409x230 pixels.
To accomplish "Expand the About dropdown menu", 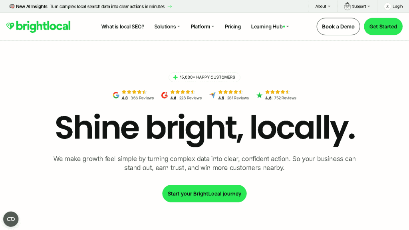I will [x=323, y=6].
